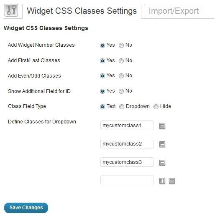The image size is (215, 221).
Task: Remove the mycustomclass1 row with its minus icon
Action: 162,126
